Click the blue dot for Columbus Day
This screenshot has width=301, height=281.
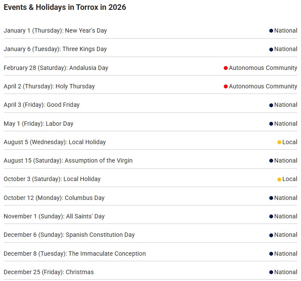pyautogui.click(x=271, y=198)
